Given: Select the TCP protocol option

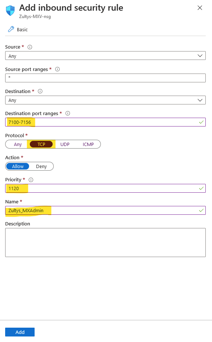Looking at the screenshot, I should coord(41,145).
